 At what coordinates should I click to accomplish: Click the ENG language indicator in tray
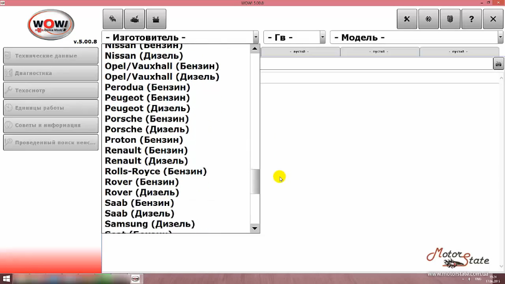tap(478, 279)
